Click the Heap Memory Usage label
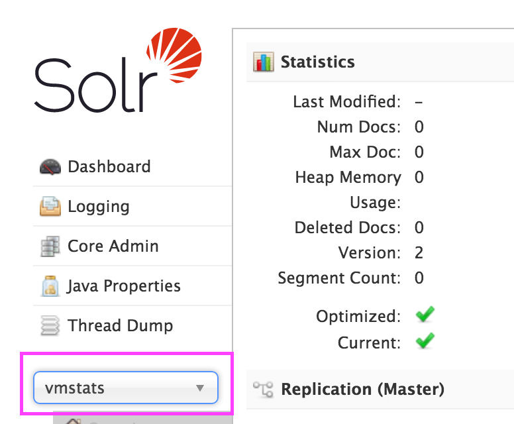514x424 pixels. (348, 189)
